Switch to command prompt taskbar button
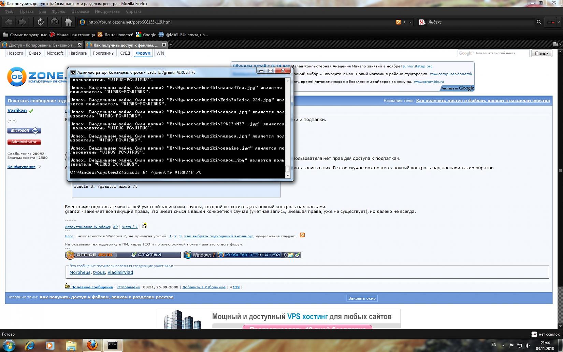This screenshot has width=563, height=352. [113, 346]
